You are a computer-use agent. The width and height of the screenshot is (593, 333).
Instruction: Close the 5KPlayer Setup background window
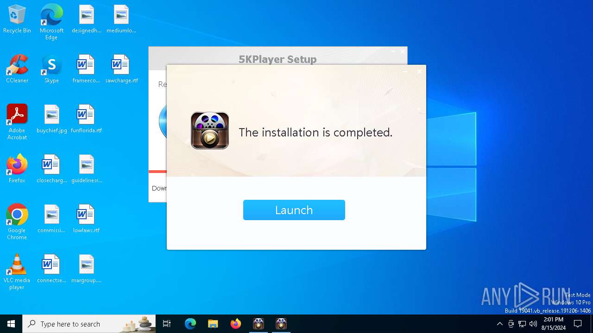(x=402, y=52)
